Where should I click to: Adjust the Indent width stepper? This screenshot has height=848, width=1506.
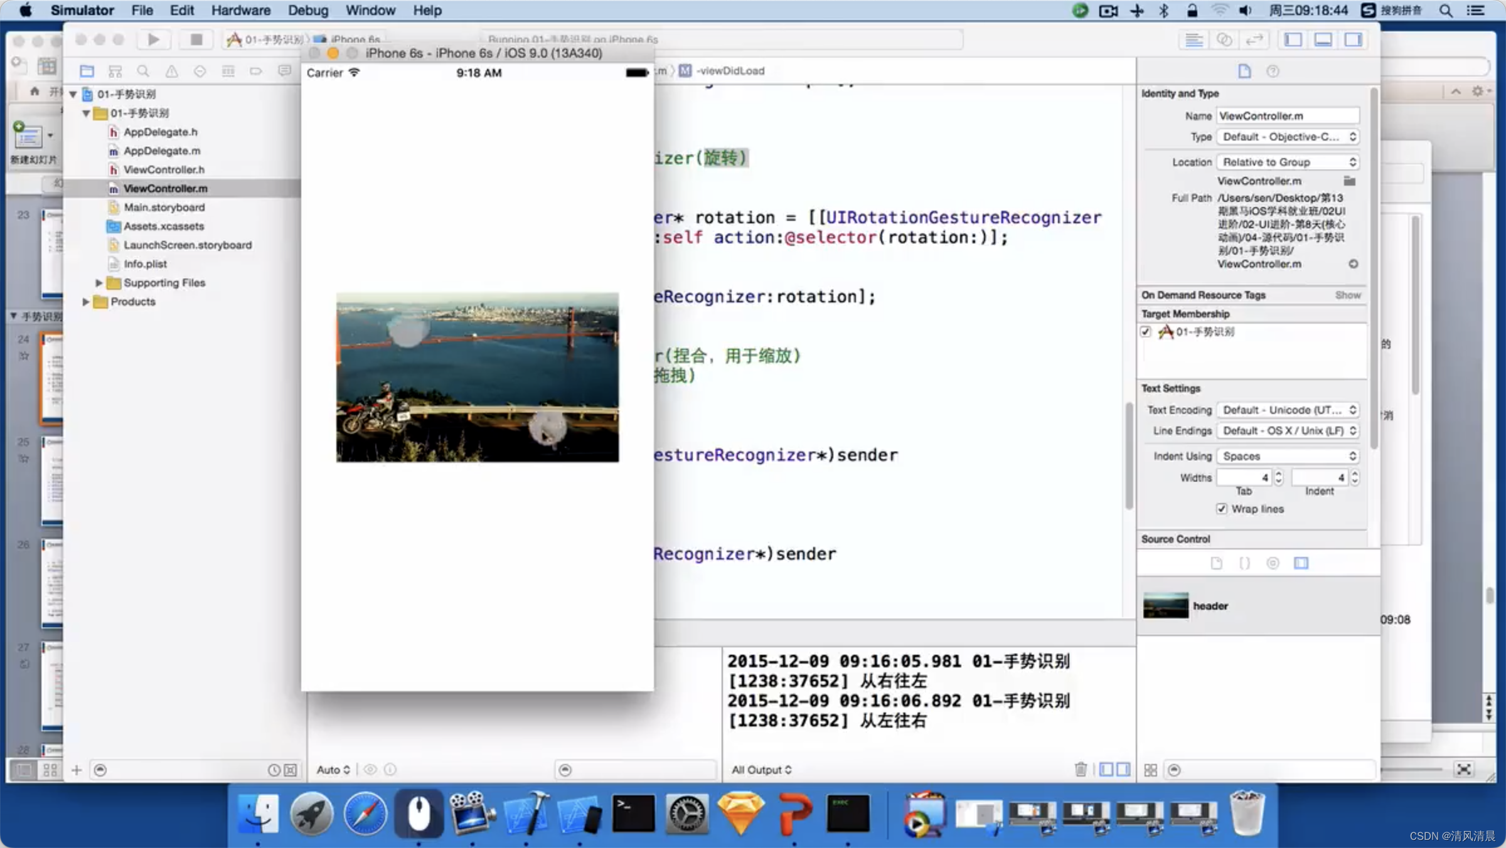(x=1355, y=477)
